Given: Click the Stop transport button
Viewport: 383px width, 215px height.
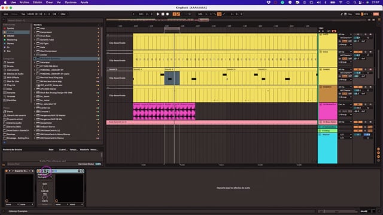Looking at the screenshot, I should (163, 14).
